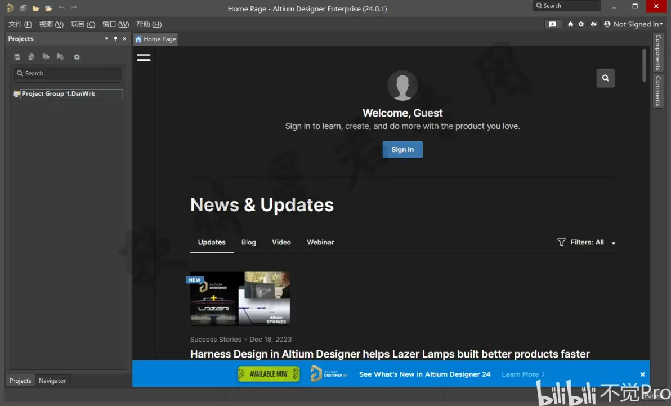671x406 pixels.
Task: Click the Not Signed In account icon
Action: click(x=607, y=24)
